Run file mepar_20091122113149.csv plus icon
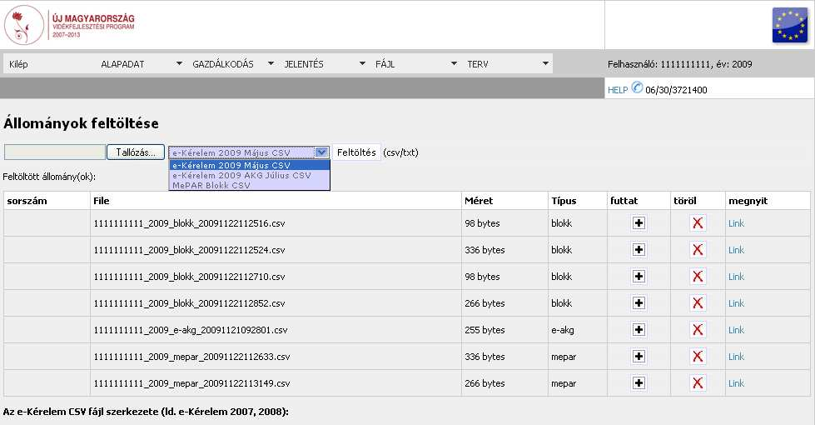815x425 pixels. point(639,382)
